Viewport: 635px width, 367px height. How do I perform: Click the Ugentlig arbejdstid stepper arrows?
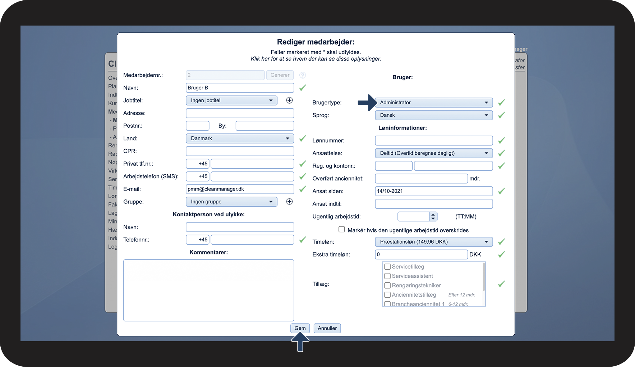[x=433, y=216]
